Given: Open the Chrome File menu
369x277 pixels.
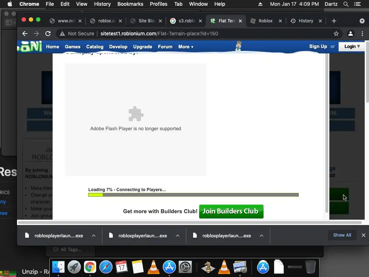Looking at the screenshot, I should [x=50, y=4].
